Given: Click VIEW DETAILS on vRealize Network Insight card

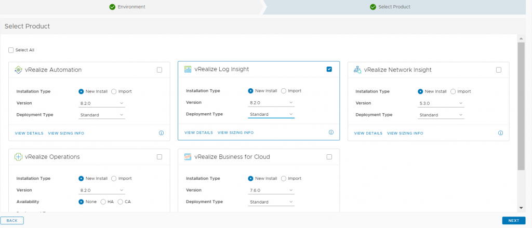Looking at the screenshot, I should coord(368,133).
